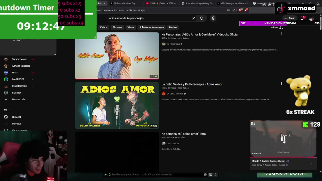The height and width of the screenshot is (181, 322).
Task: Click the browser address bar URL
Action: pyautogui.click(x=121, y=10)
